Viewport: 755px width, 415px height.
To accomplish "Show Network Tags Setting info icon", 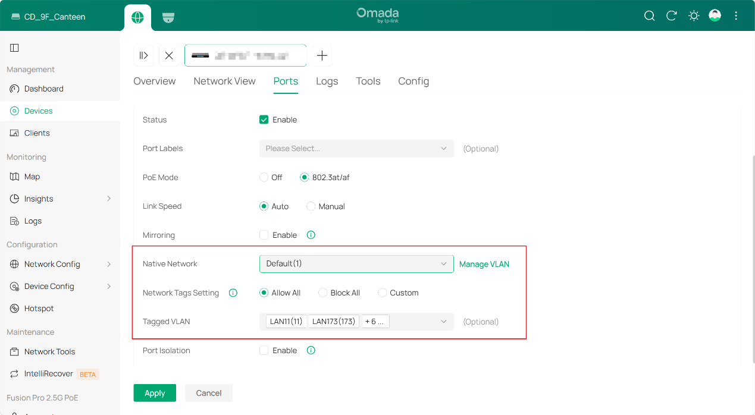I will (233, 293).
